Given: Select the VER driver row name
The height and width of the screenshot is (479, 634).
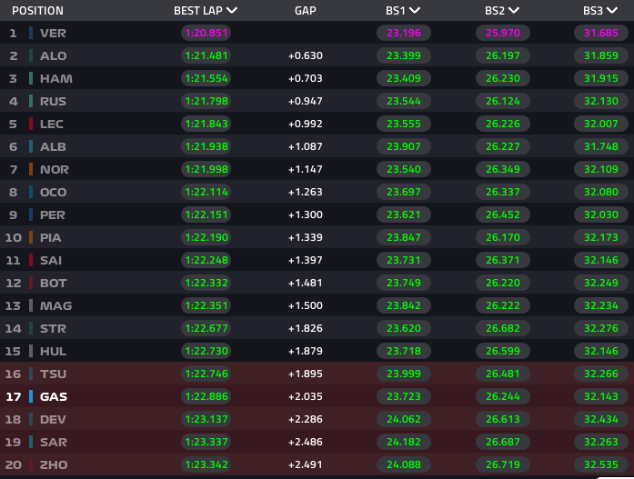Looking at the screenshot, I should click(x=53, y=33).
